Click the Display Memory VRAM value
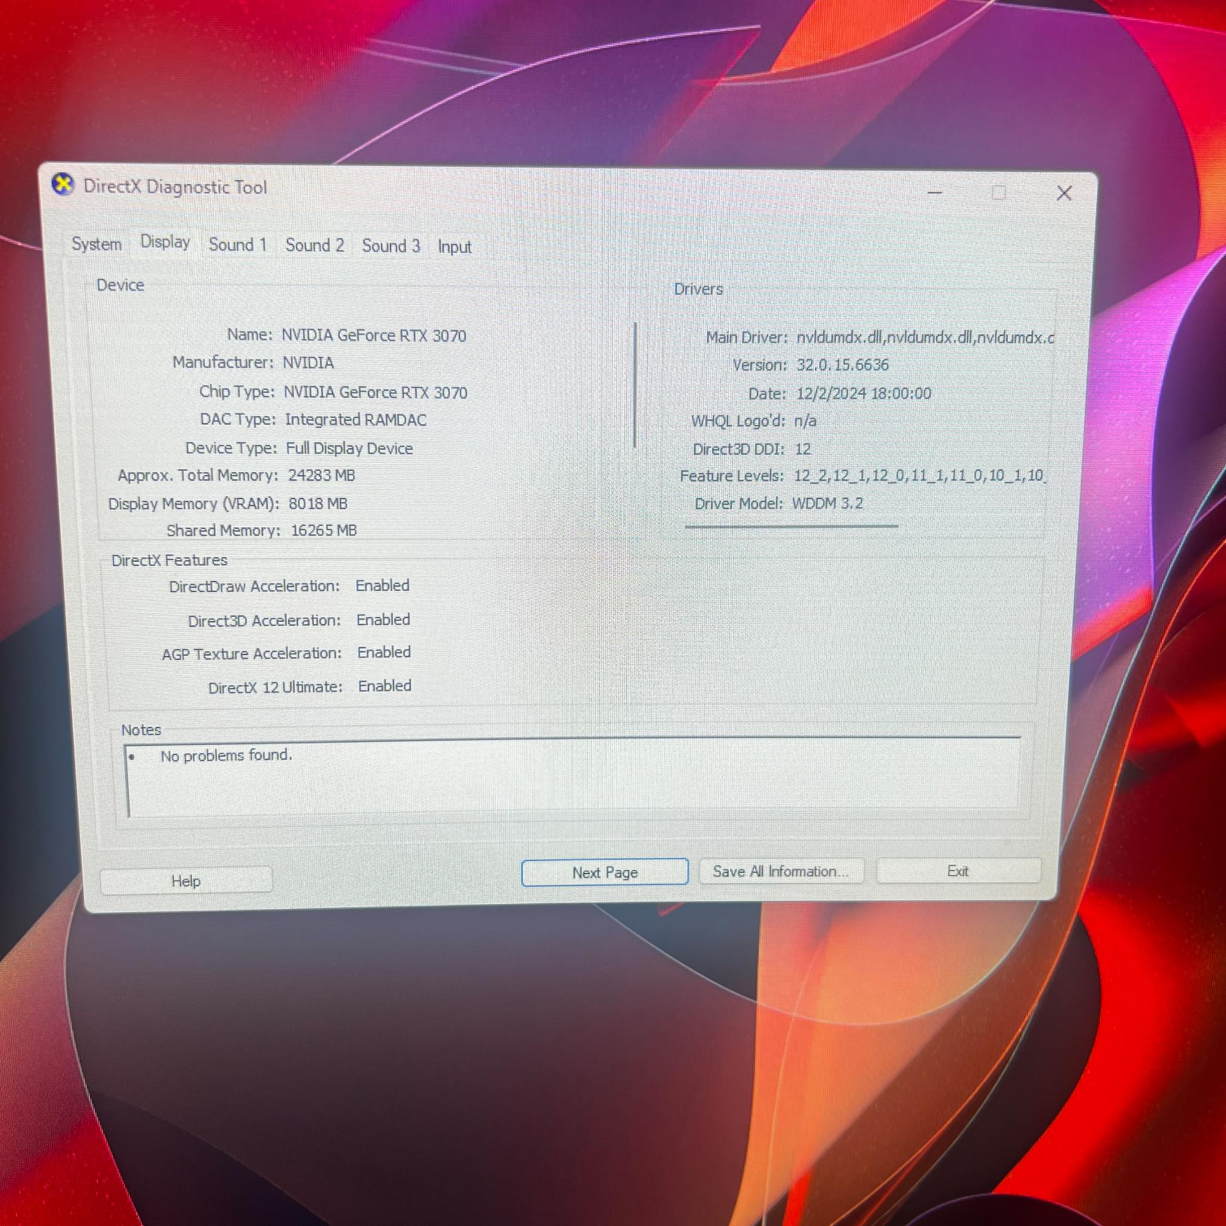 [317, 503]
